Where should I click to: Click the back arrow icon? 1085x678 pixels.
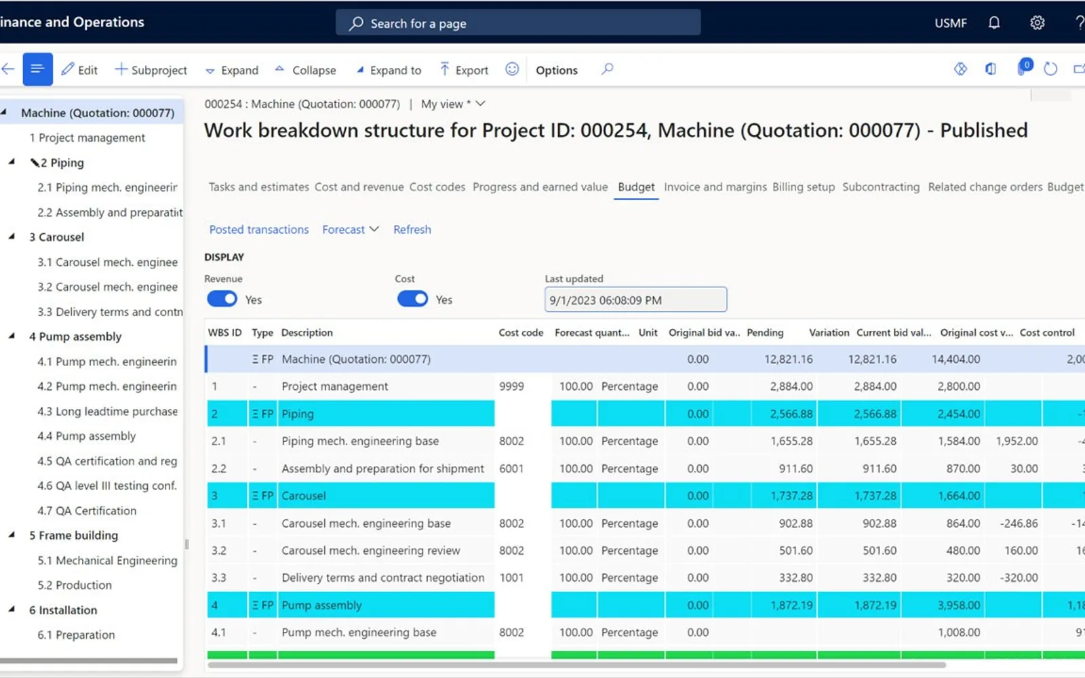pos(8,69)
